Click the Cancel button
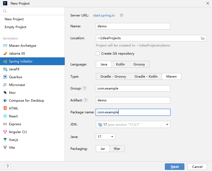 coord(197,167)
